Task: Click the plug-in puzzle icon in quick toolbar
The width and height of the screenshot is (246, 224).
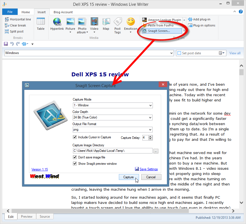Action: pyautogui.click(x=24, y=44)
